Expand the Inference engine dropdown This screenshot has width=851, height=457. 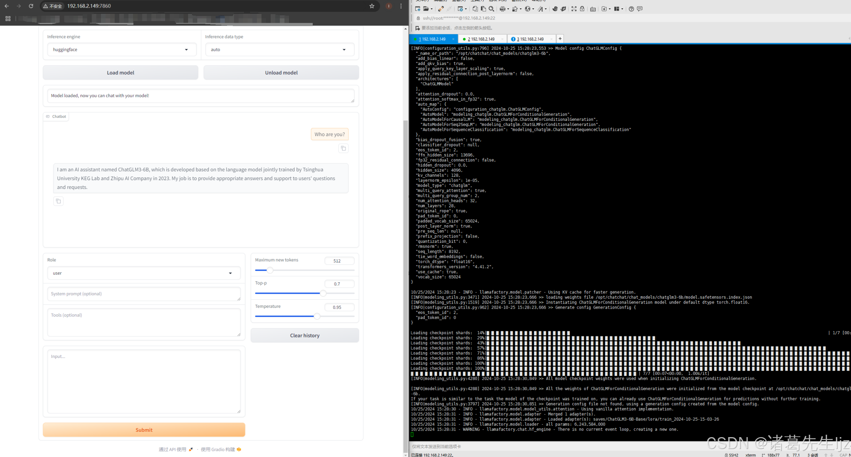click(122, 50)
